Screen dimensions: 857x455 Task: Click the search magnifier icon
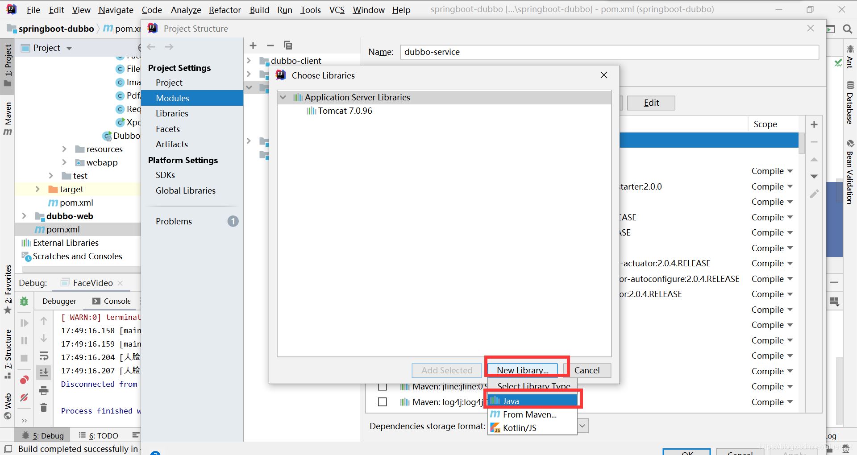[847, 29]
